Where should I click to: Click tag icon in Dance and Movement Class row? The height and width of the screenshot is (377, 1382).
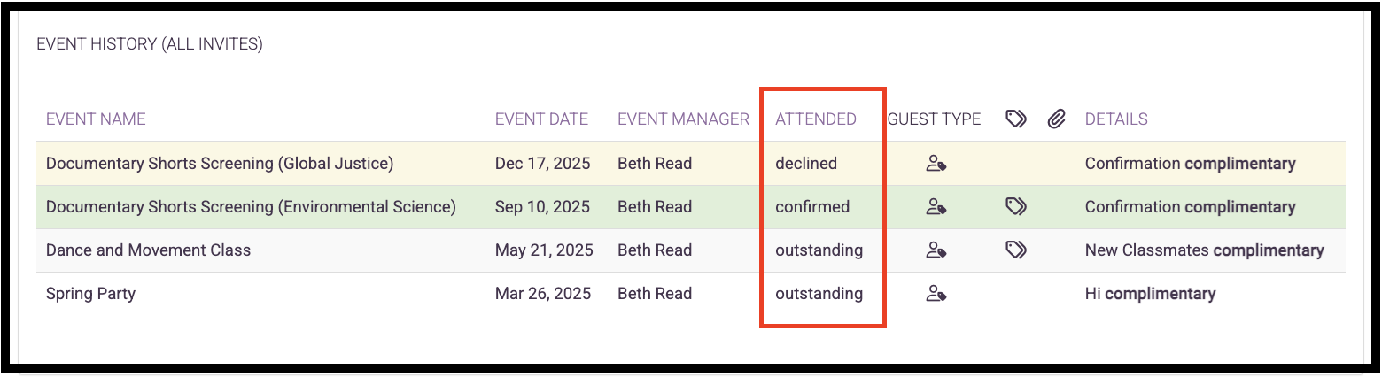tap(1016, 250)
